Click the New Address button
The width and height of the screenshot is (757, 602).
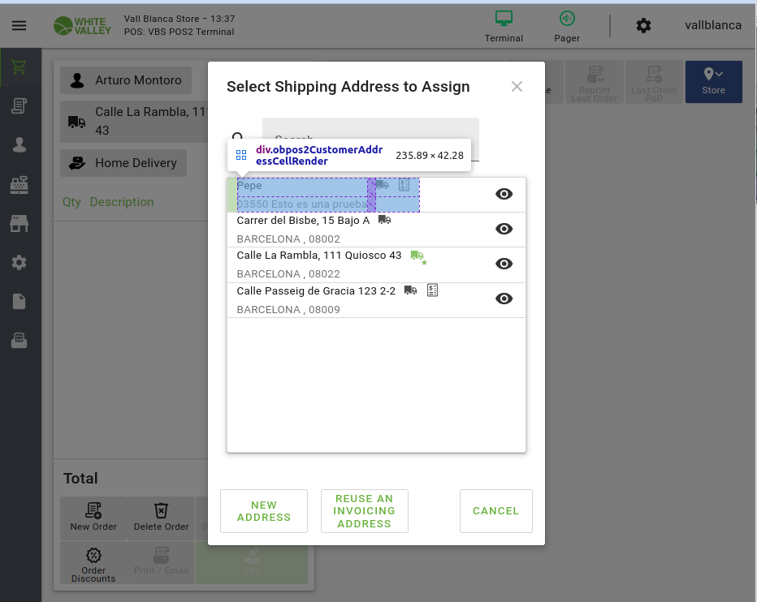click(x=264, y=511)
